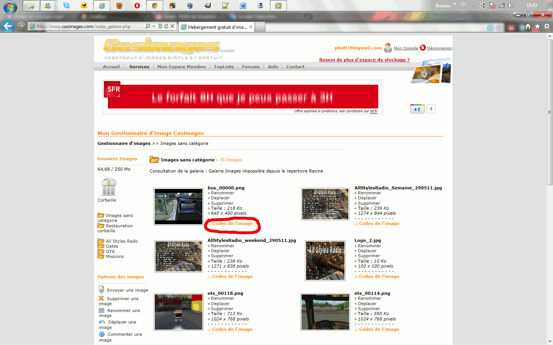
Task: Open the 'All Styles Rado' folder
Action: pos(118,241)
